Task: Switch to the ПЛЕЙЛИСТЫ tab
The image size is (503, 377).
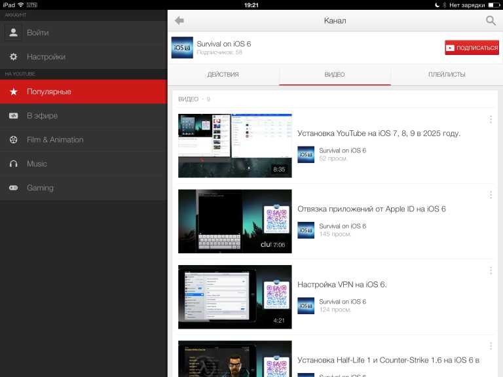Action: tap(447, 75)
